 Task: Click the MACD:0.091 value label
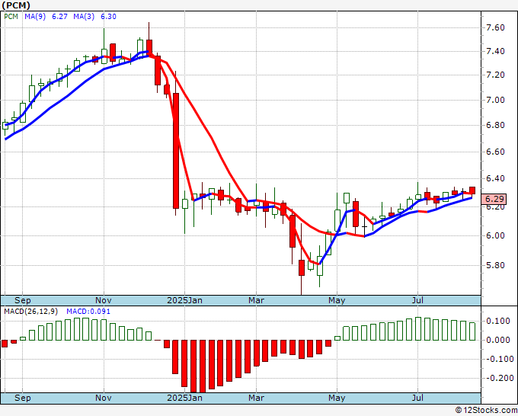(x=88, y=312)
